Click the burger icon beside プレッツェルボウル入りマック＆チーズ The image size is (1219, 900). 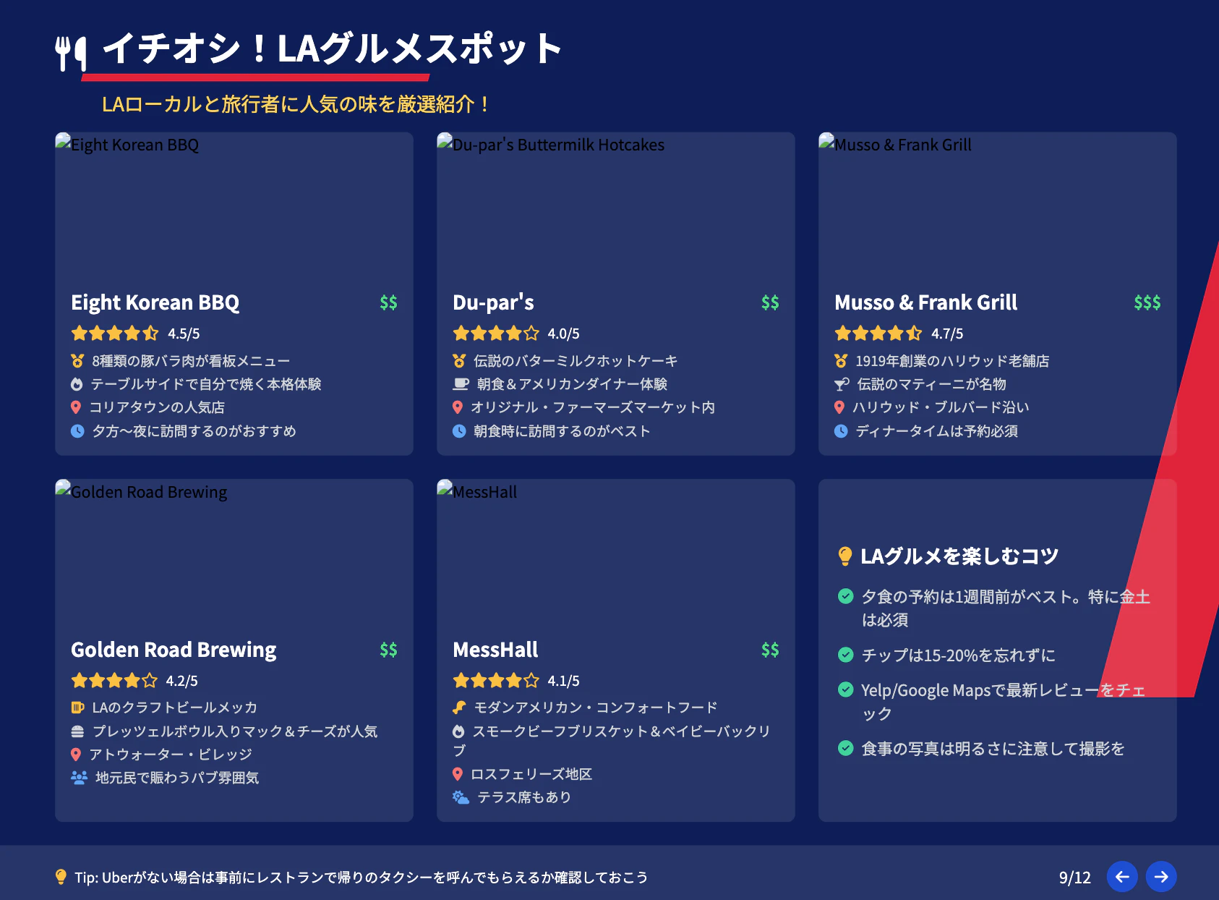click(x=77, y=731)
